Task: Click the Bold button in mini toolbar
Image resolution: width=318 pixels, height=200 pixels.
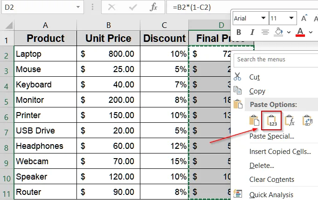Action: click(239, 32)
